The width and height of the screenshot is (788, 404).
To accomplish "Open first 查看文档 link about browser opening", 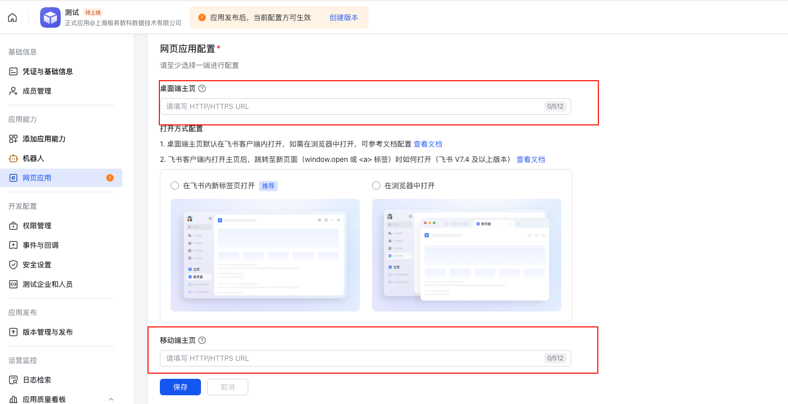I will [428, 144].
